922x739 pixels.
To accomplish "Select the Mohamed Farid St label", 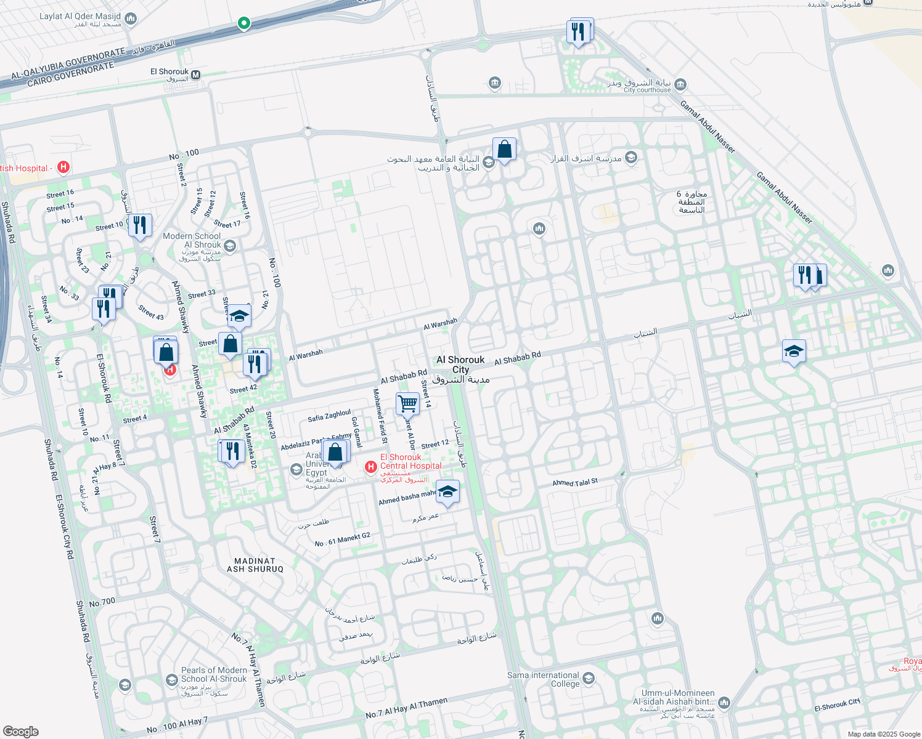I will 380,416.
